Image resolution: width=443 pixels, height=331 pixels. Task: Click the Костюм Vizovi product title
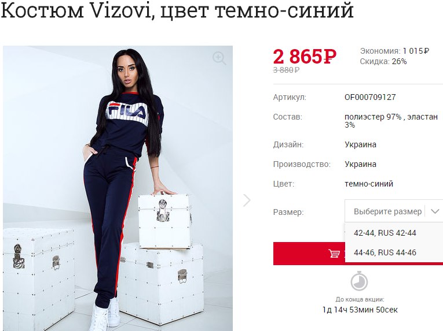pos(177,10)
